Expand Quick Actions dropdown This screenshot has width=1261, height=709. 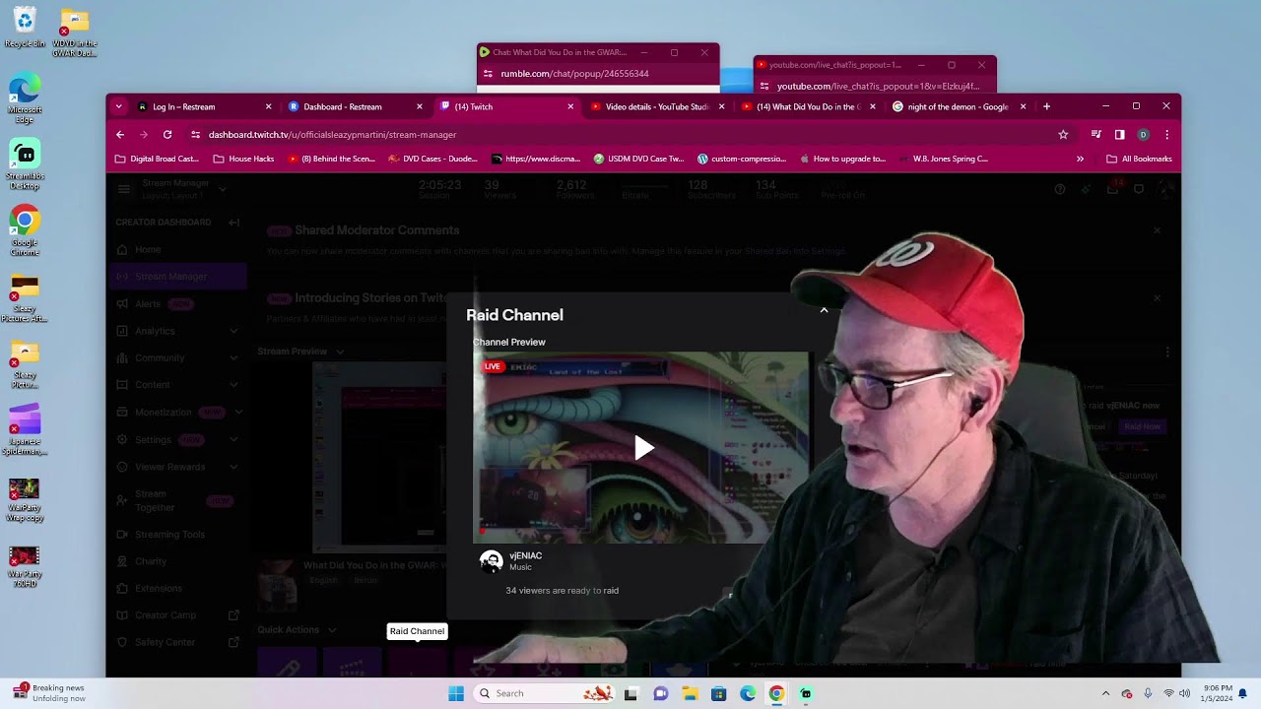pos(332,630)
